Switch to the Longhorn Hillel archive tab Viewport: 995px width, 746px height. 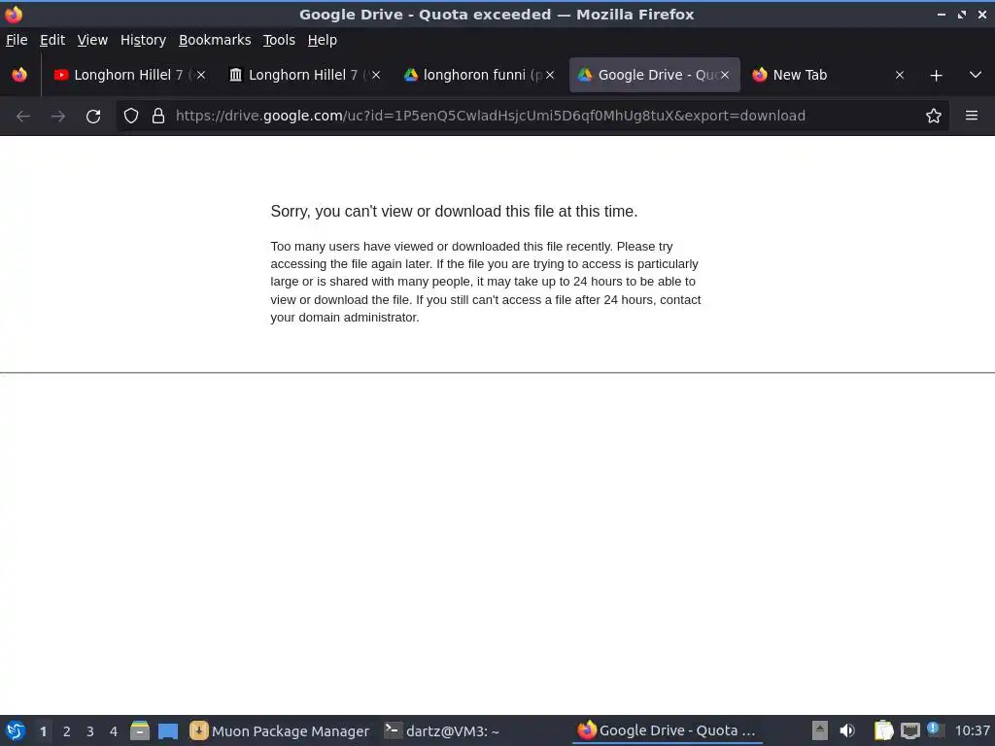(x=304, y=75)
